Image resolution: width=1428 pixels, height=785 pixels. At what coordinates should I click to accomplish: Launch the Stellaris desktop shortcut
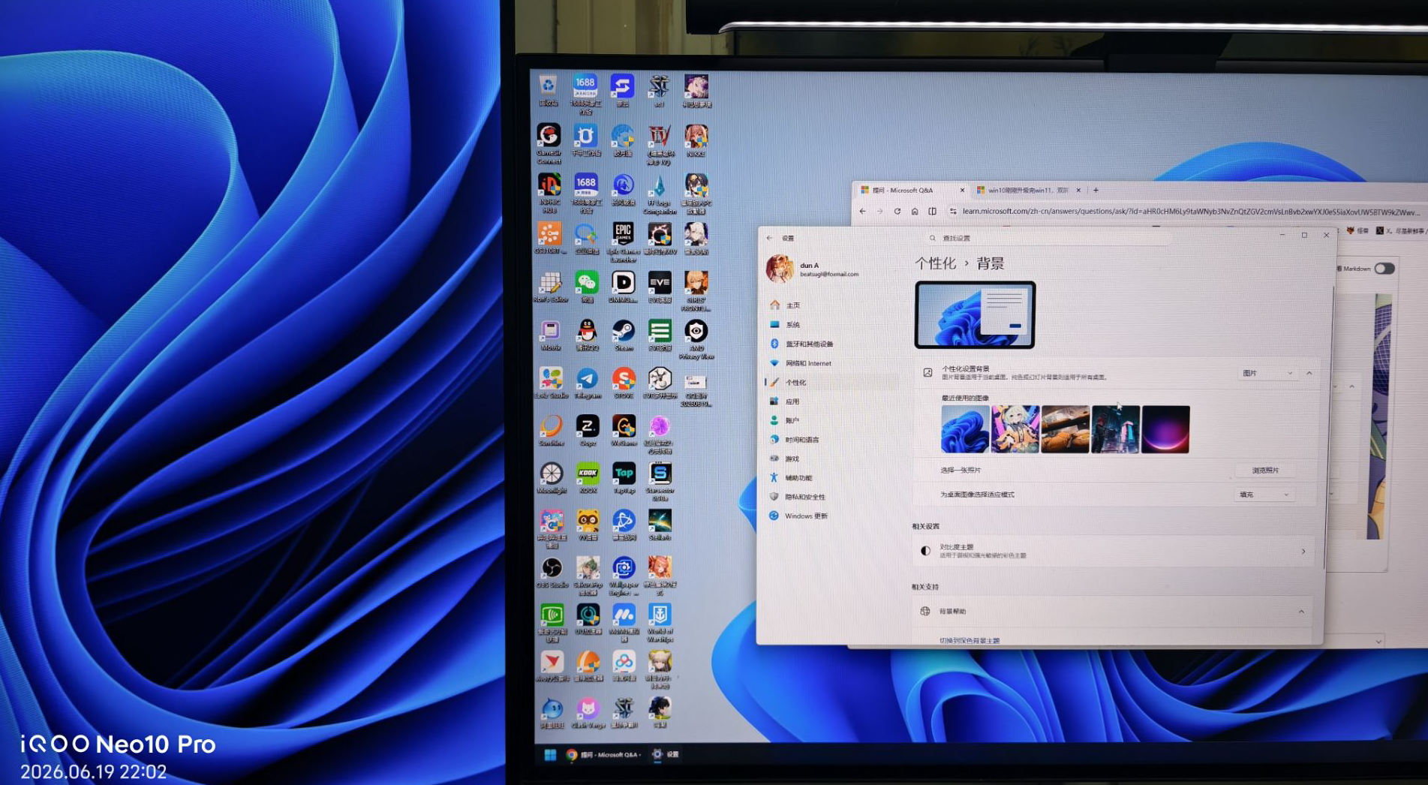(x=660, y=524)
